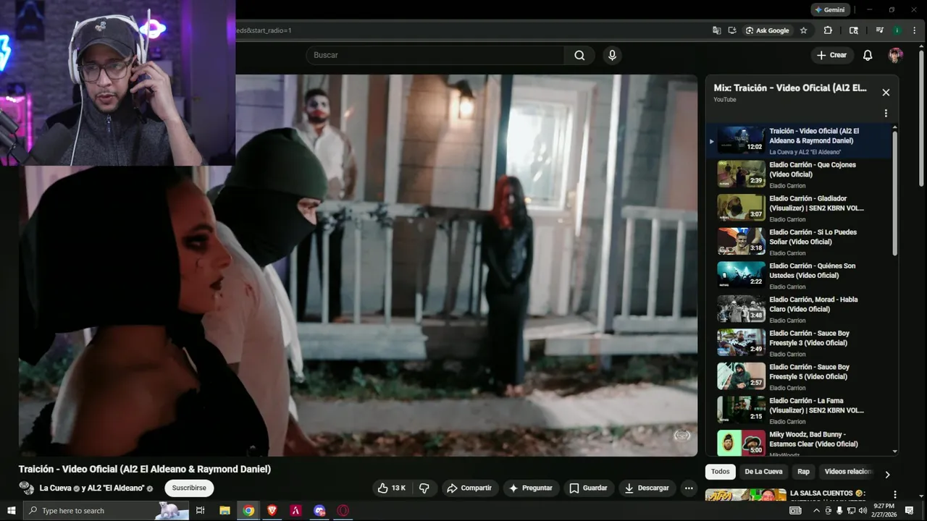The image size is (927, 521).
Task: Click Windows taskbar search box
Action: click(x=106, y=511)
